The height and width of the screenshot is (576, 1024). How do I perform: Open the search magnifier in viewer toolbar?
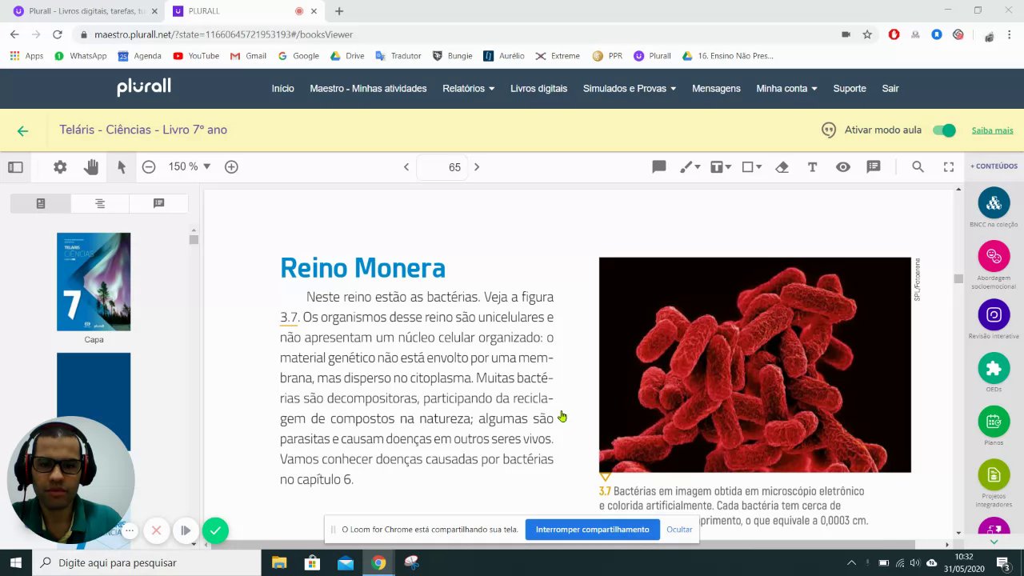point(918,166)
